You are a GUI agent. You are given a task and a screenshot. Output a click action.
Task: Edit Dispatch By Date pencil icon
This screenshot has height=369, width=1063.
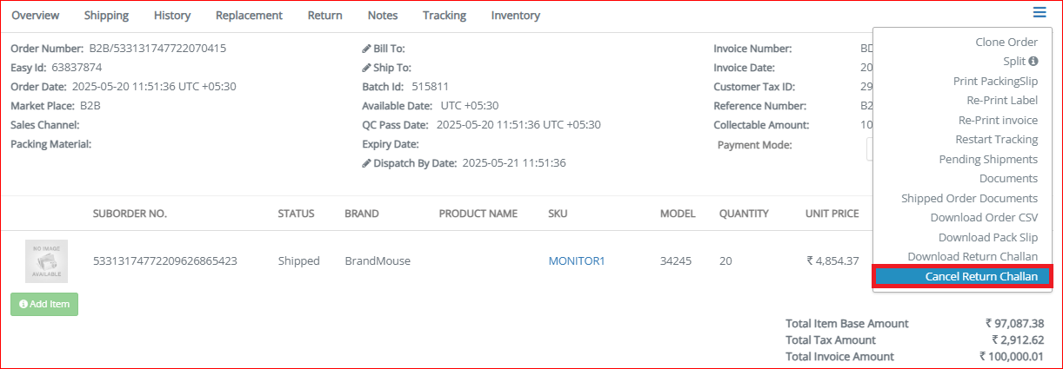coord(366,163)
